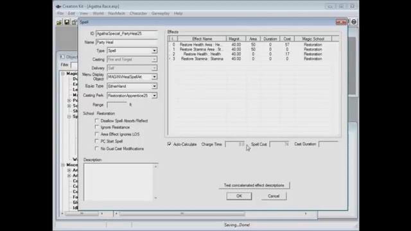This screenshot has width=411, height=231.
Task: Click the Spell Cost field
Action: (x=279, y=144)
